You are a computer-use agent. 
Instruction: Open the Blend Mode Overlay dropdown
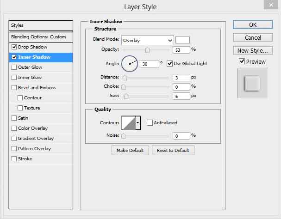pos(148,40)
